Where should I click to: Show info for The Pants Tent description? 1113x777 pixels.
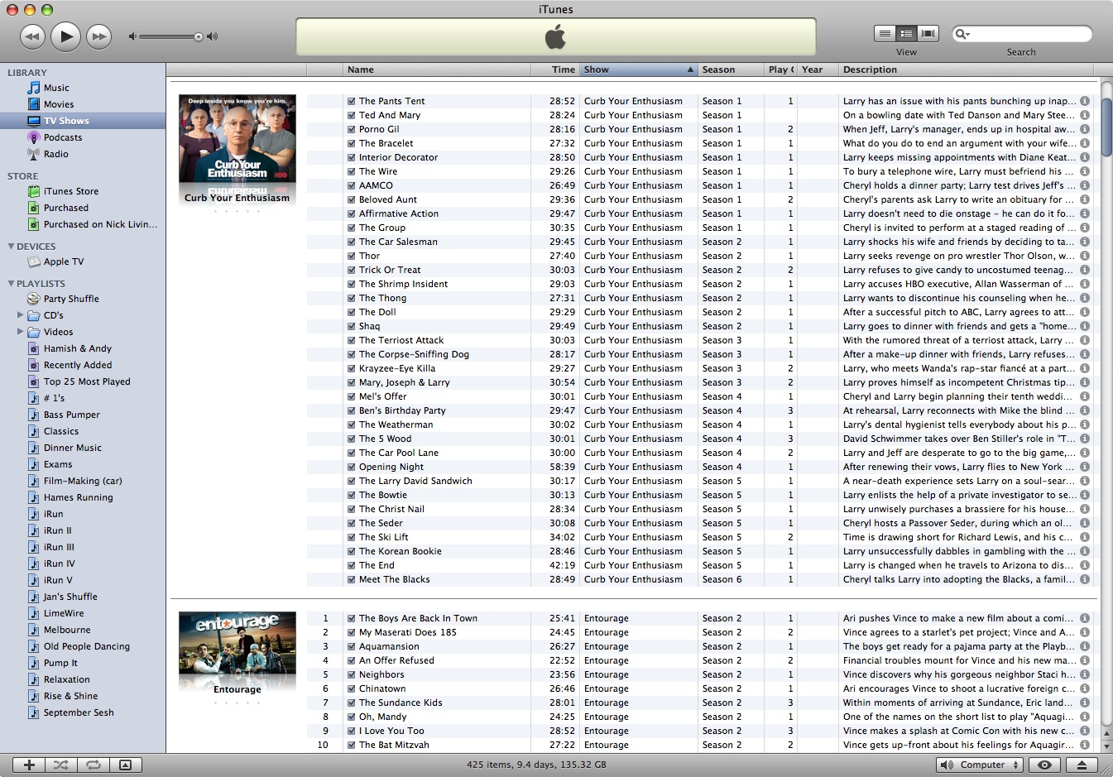coord(1085,101)
